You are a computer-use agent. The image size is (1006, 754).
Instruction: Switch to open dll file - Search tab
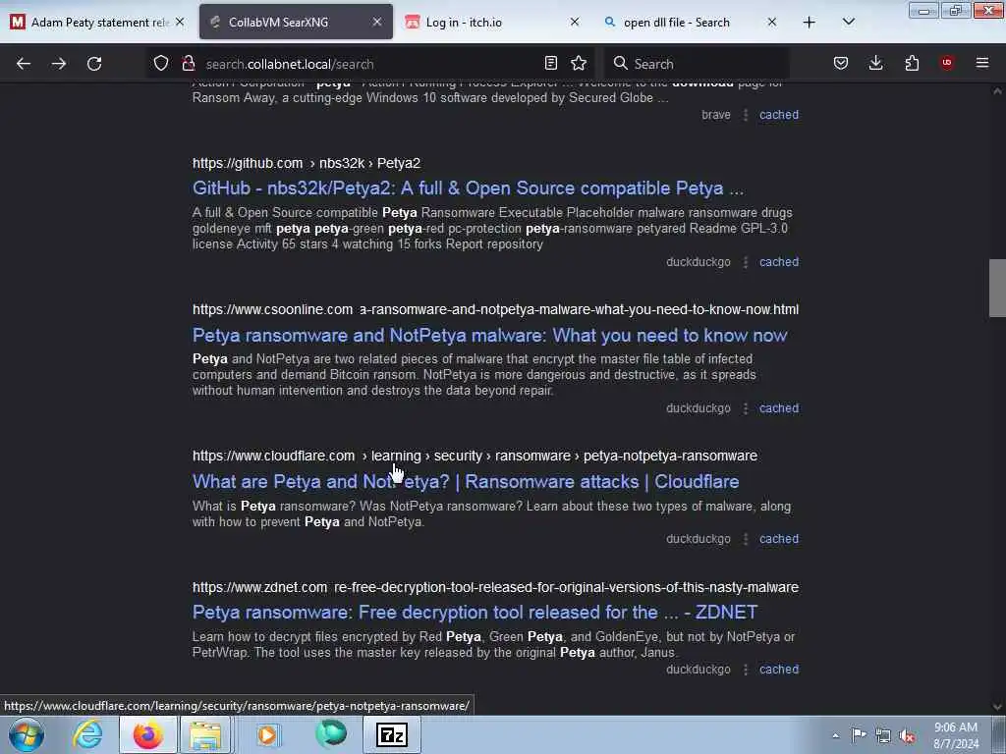pyautogui.click(x=691, y=23)
